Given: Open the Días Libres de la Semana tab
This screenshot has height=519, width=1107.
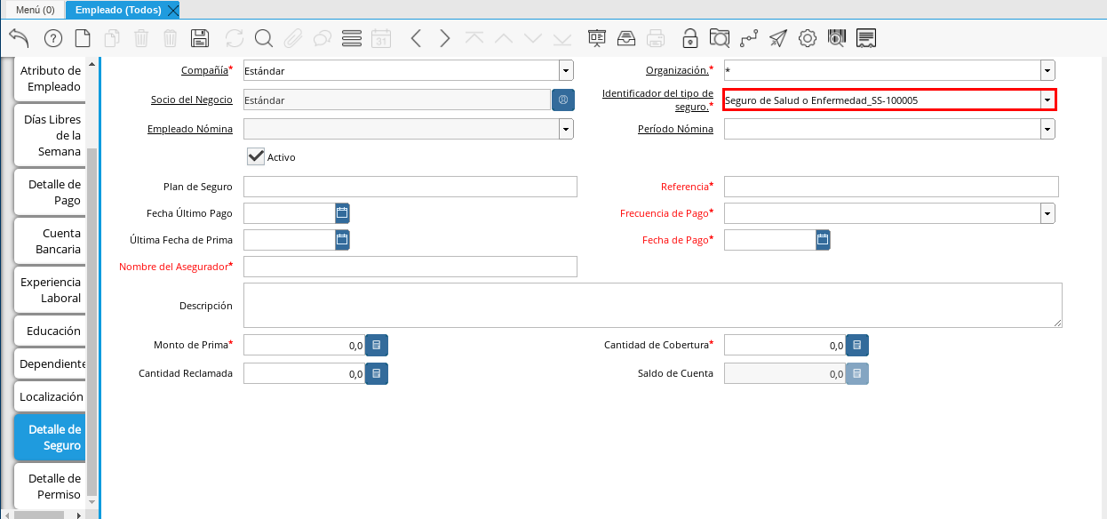Looking at the screenshot, I should pos(50,135).
